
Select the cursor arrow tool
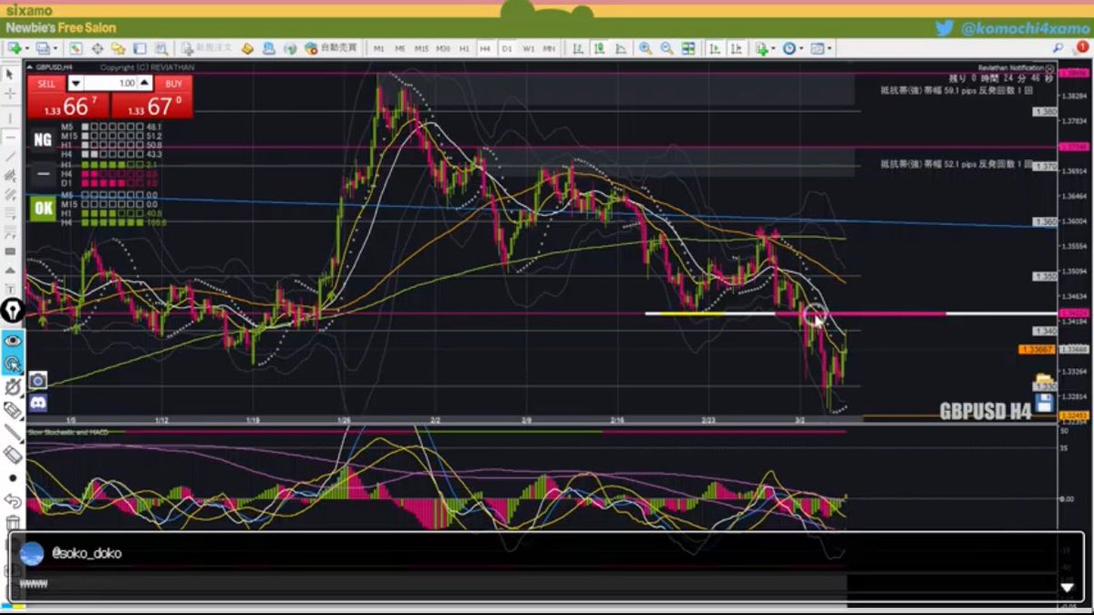11,74
